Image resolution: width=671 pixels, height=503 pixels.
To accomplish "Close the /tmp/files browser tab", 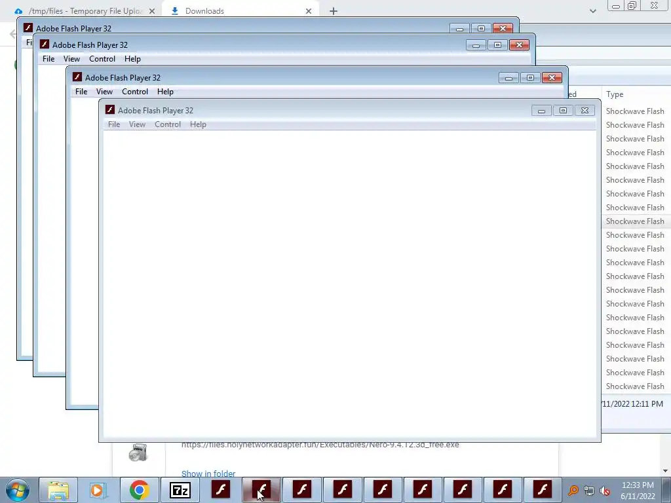I will pyautogui.click(x=152, y=11).
